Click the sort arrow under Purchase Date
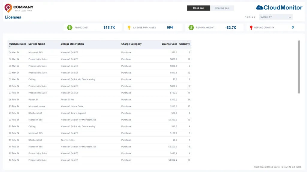The height and width of the screenshot is (172, 307). tap(10, 46)
